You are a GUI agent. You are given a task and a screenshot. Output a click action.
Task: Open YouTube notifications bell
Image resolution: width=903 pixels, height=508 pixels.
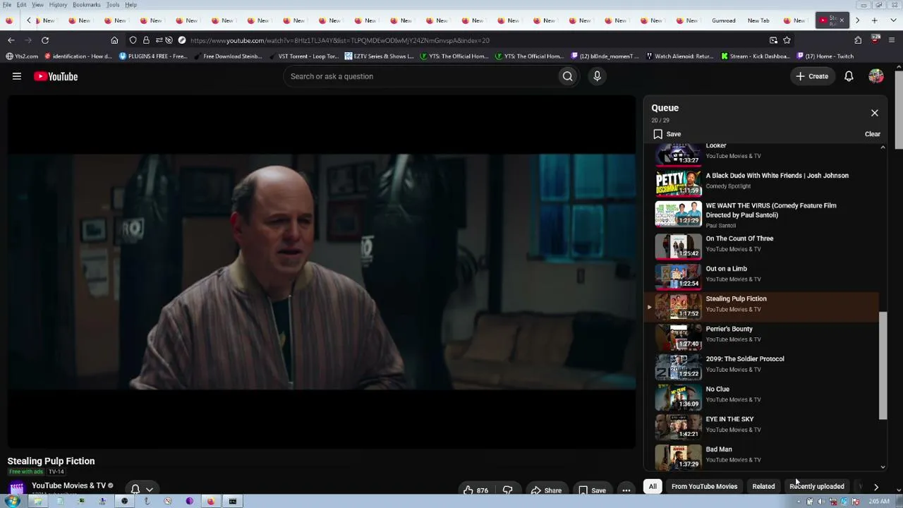(849, 76)
